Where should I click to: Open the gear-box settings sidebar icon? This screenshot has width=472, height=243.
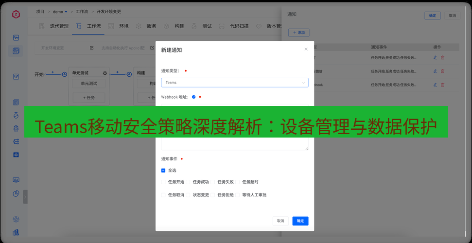pos(16,155)
